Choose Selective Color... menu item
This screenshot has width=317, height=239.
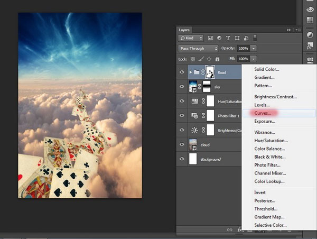click(271, 225)
